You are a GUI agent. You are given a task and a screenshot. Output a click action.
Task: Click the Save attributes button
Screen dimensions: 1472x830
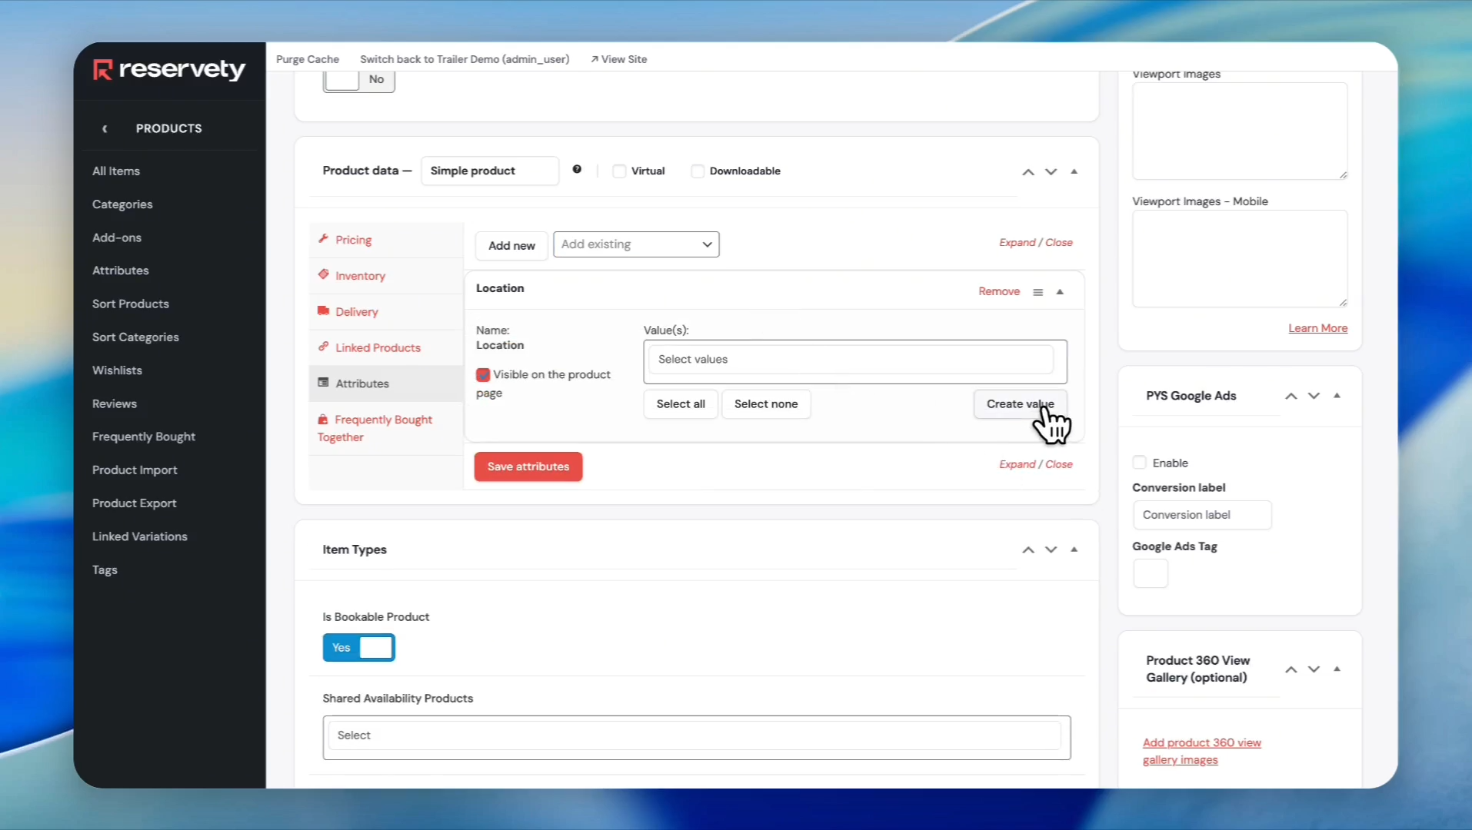coord(528,466)
